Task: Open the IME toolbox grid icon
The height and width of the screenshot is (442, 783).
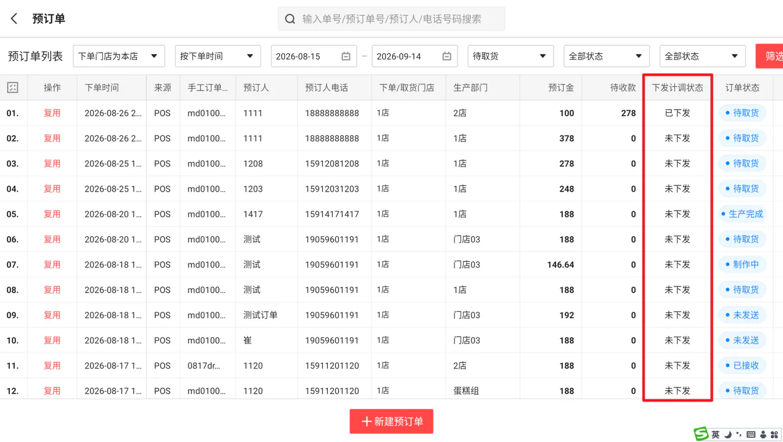Action: click(774, 435)
